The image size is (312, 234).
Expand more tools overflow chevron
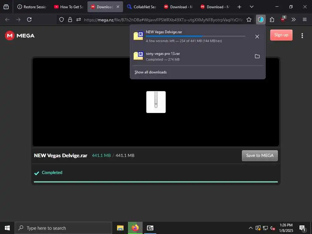(293, 19)
